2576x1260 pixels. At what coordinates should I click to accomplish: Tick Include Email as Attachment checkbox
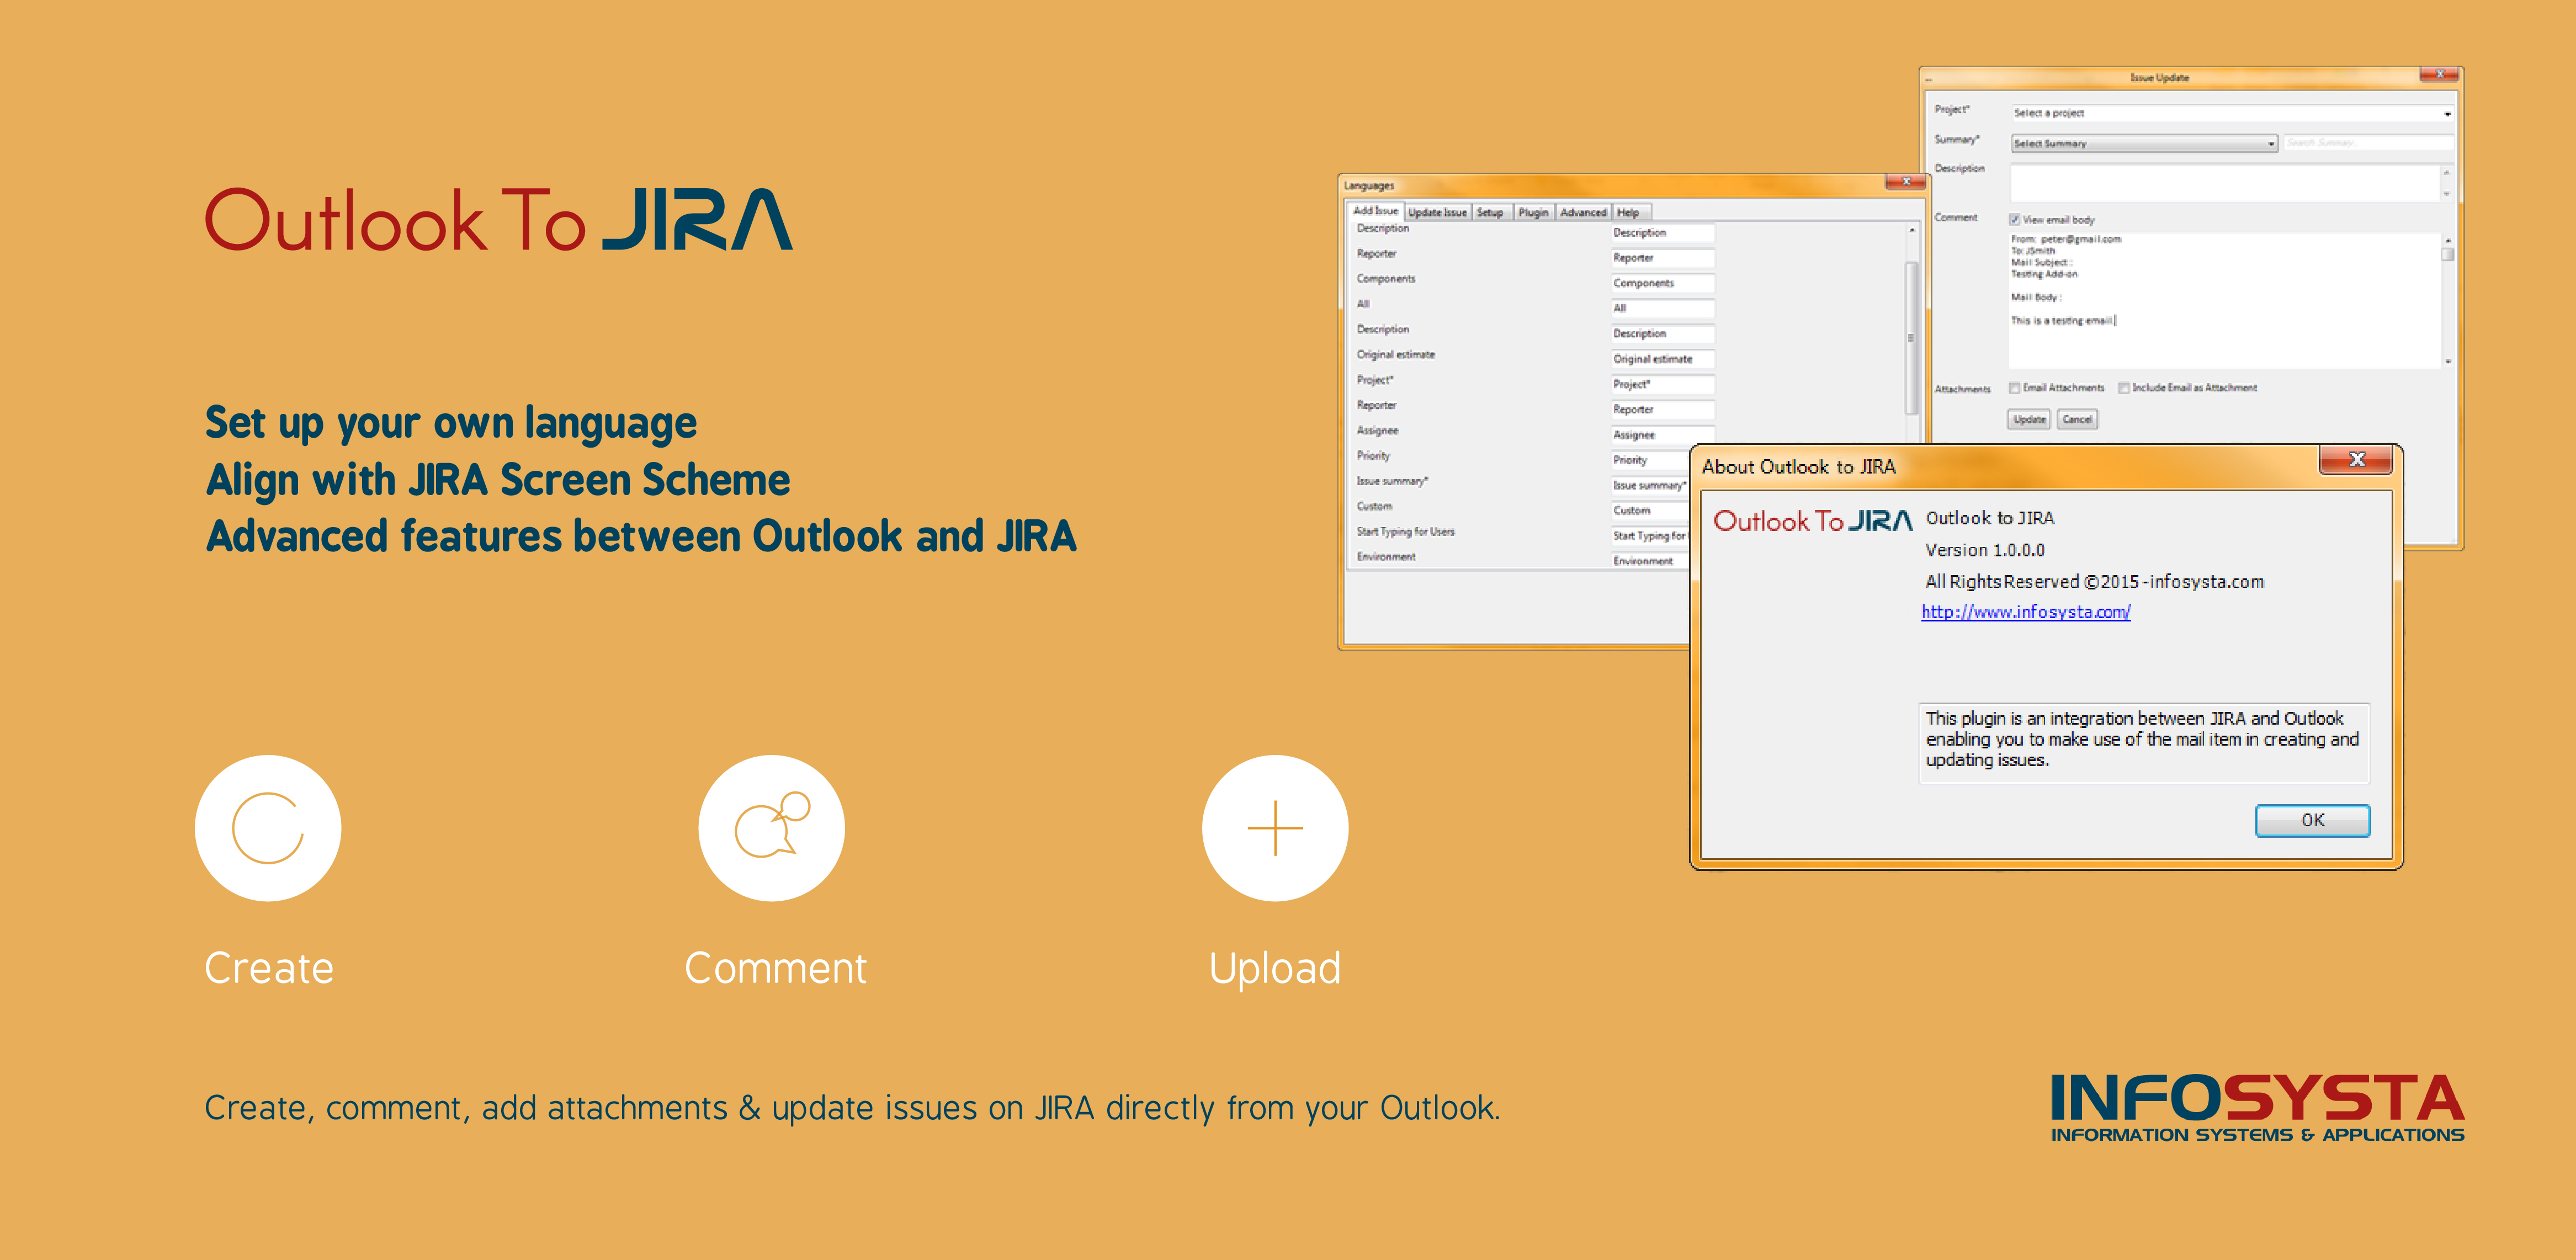click(x=2124, y=388)
